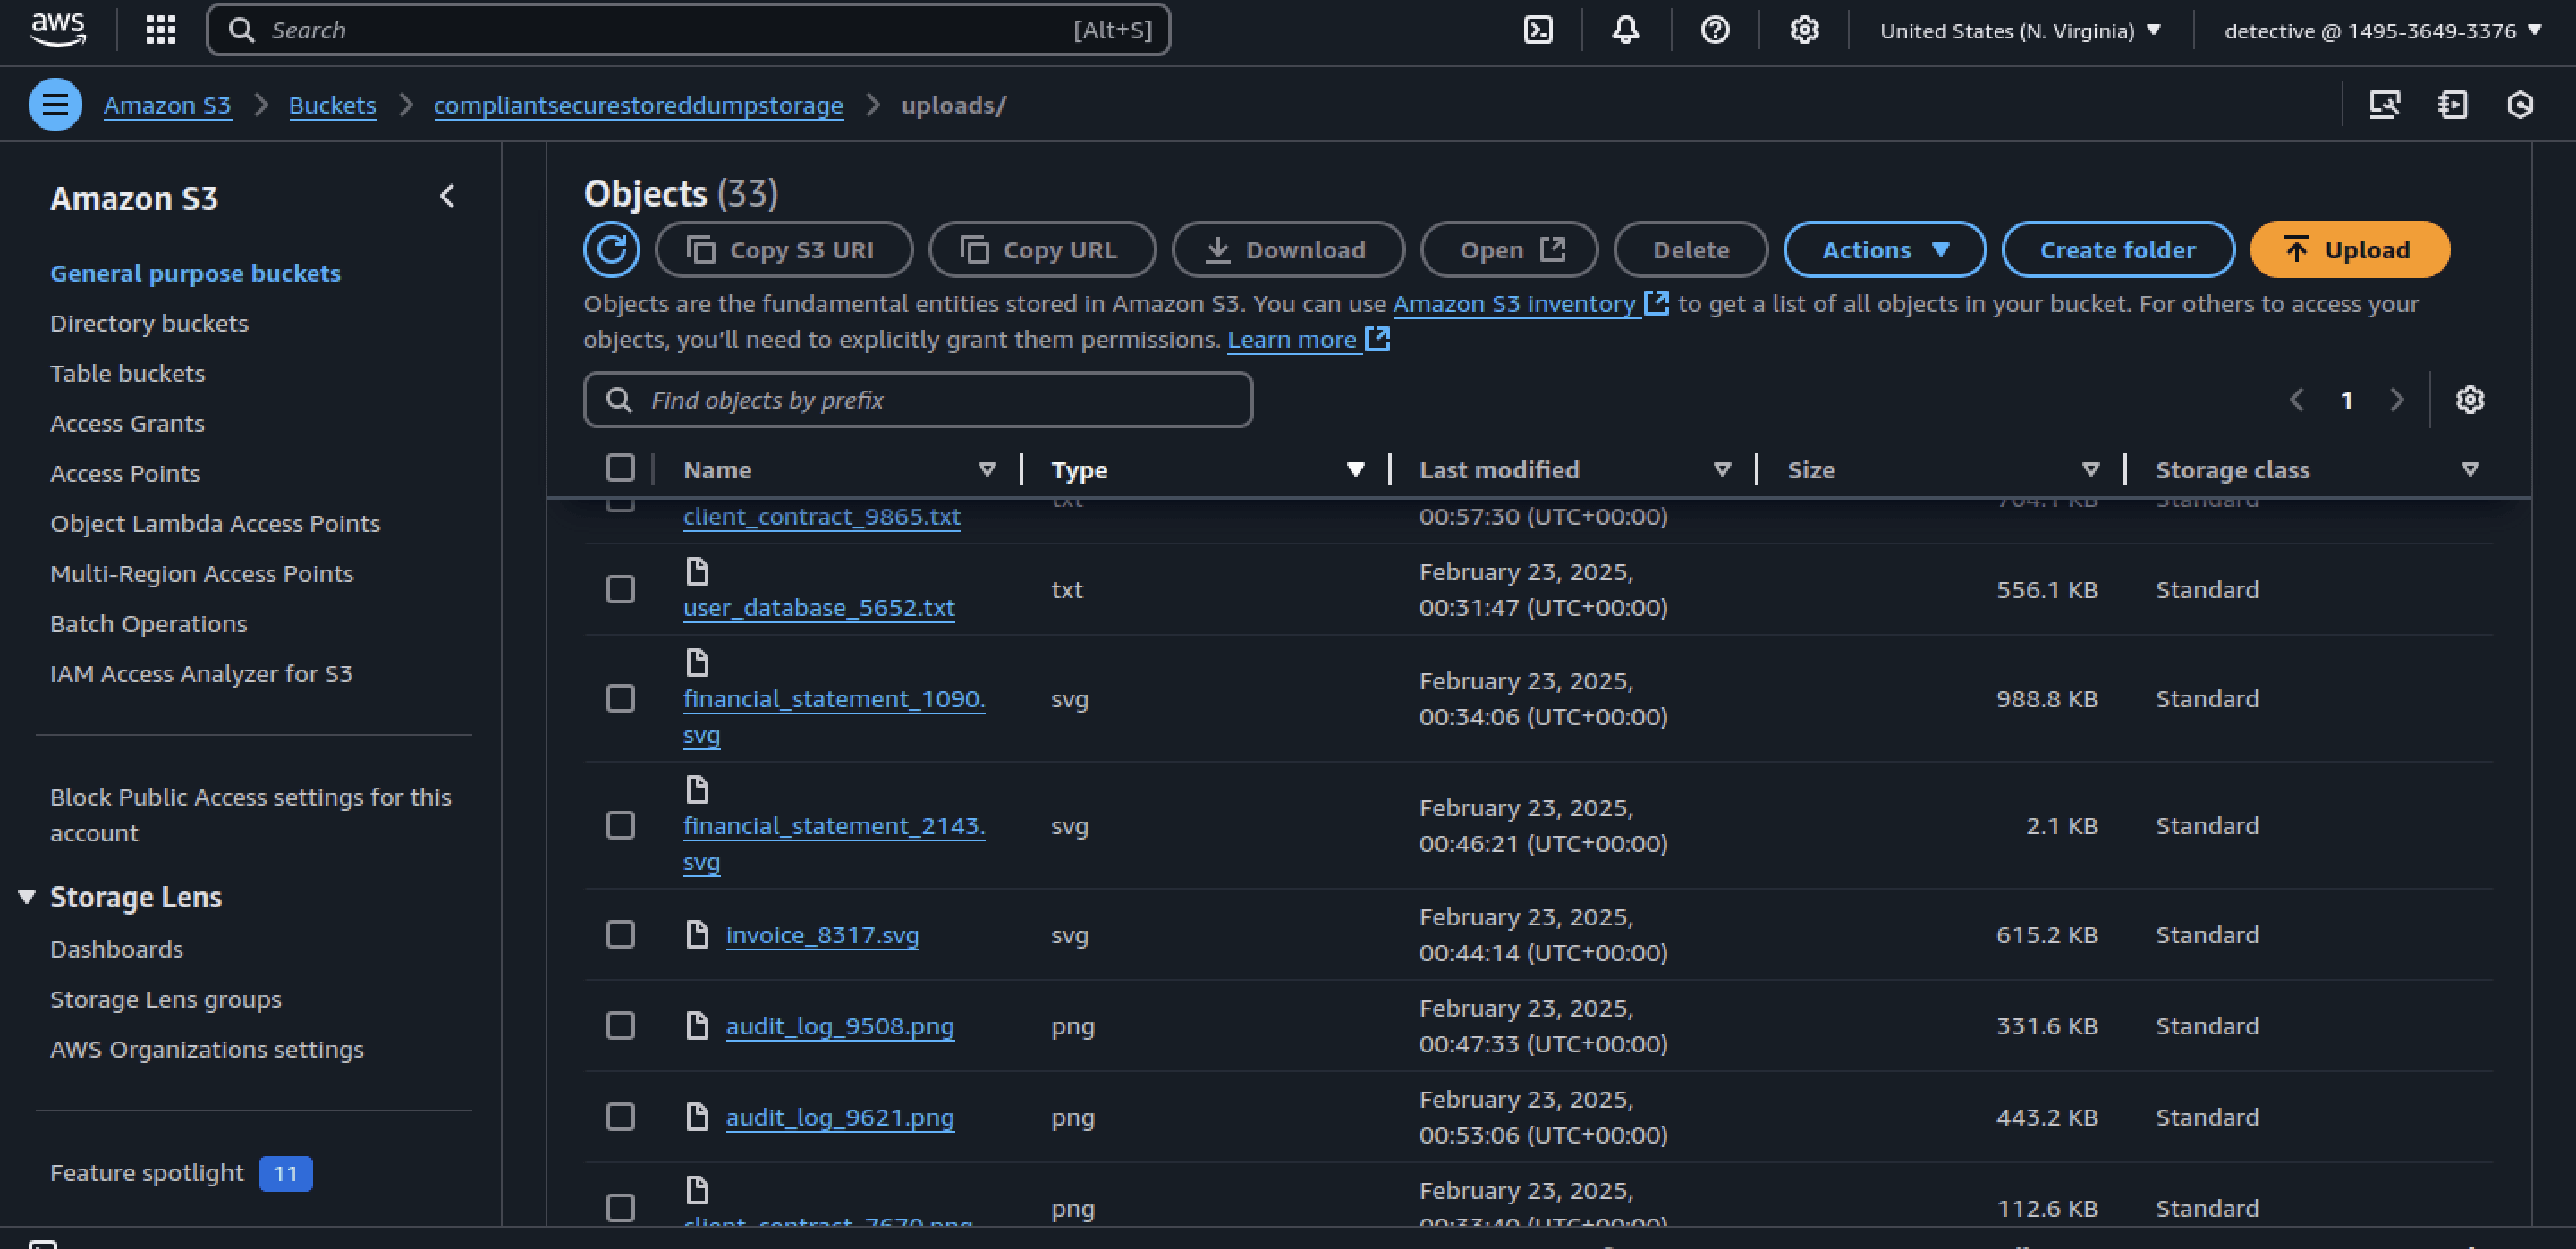
Task: Click the Upload button
Action: click(x=2349, y=249)
